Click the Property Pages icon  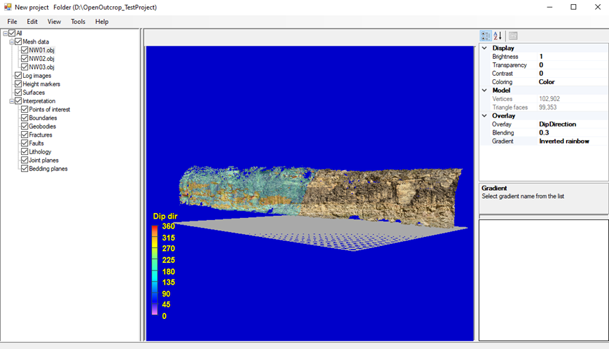513,36
